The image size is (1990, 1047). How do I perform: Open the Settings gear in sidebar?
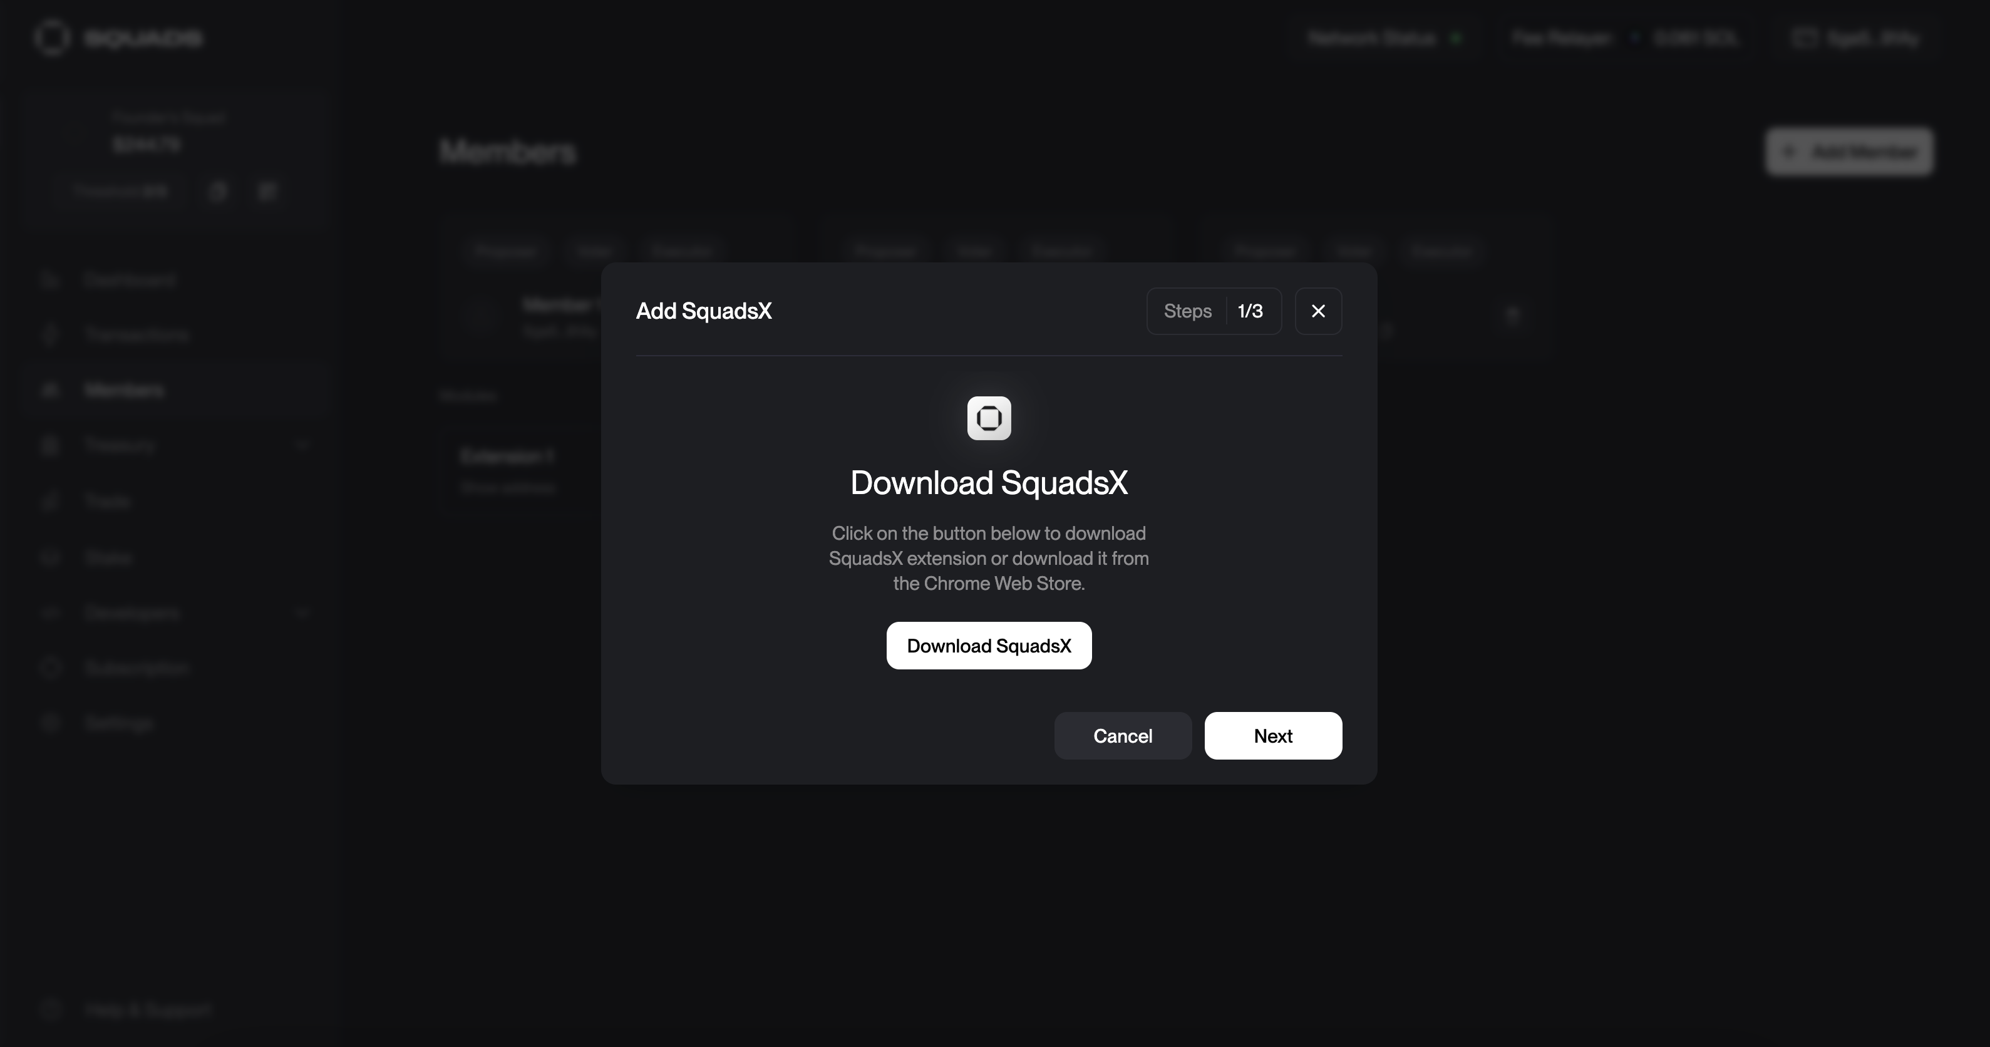[x=50, y=723]
